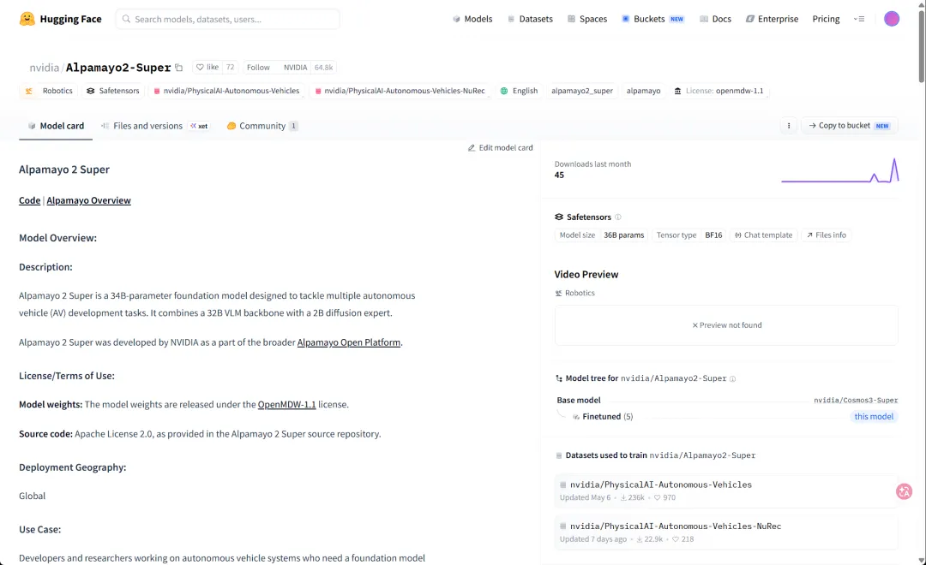
Task: Open the PhysicalAI-Autonomous-Vehicles-NuRec dataset tag
Action: click(x=400, y=91)
